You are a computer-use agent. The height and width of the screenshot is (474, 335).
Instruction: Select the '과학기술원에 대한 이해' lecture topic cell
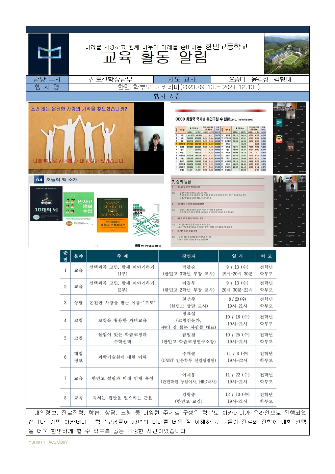pyautogui.click(x=122, y=357)
